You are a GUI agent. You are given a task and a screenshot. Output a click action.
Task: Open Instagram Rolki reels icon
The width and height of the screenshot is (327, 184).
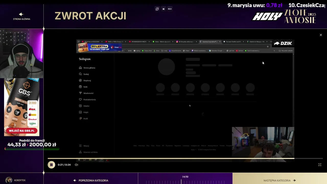pos(80,87)
